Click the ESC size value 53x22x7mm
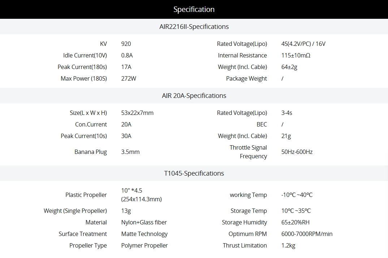Screen dimensions: 388x258 (137, 113)
